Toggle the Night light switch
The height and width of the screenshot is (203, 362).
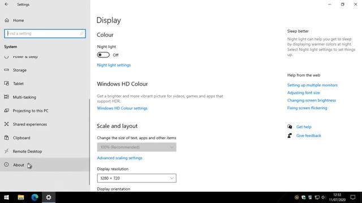click(x=103, y=55)
